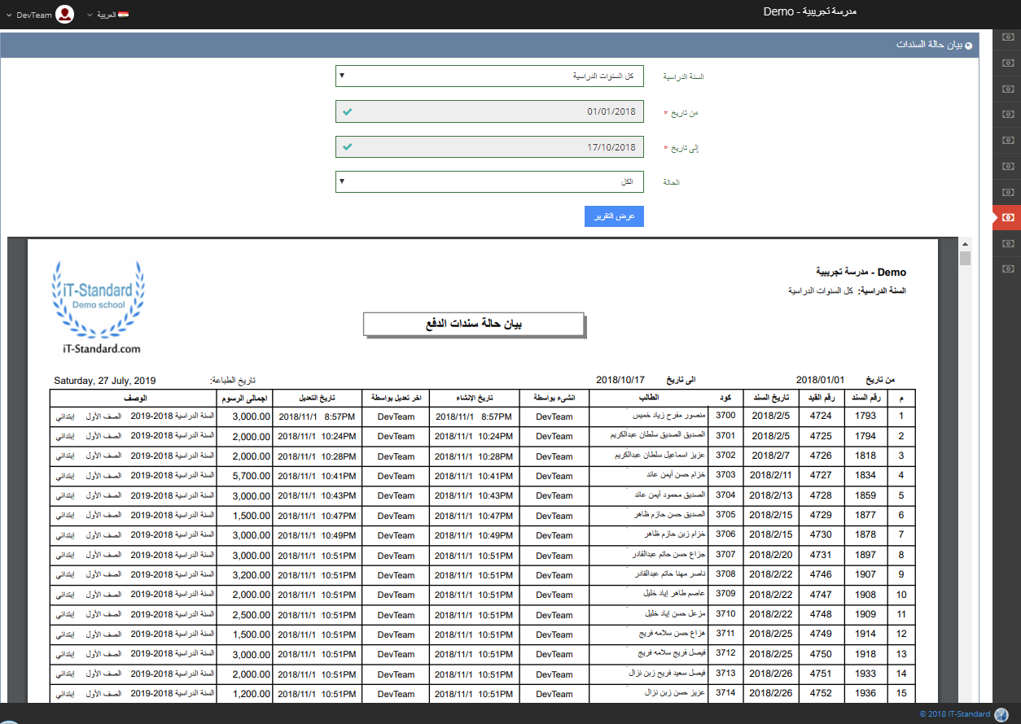
Task: Click the IT-Standard globe logo in footer
Action: (1001, 714)
